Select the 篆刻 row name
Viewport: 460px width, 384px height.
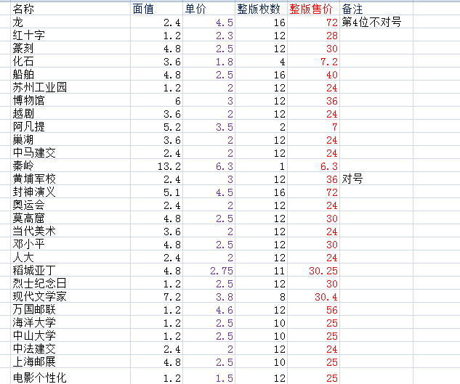click(70, 48)
